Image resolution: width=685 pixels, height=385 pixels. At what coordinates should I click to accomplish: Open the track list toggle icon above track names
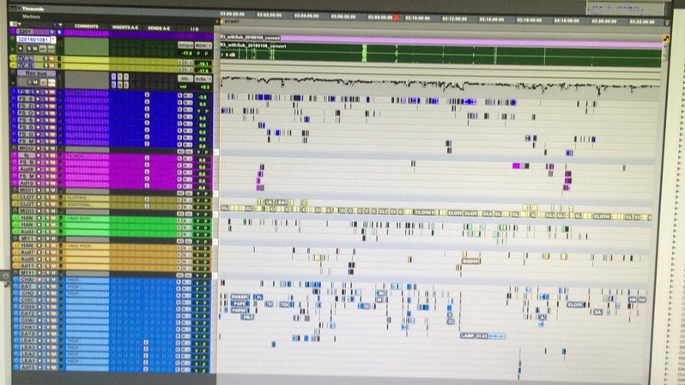point(15,24)
